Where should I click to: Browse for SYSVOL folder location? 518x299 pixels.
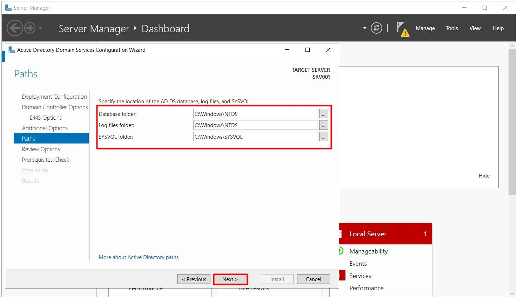[323, 137]
